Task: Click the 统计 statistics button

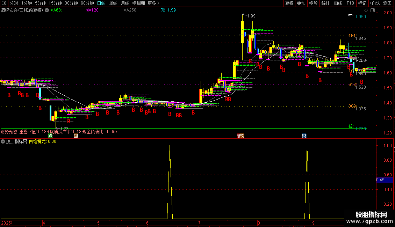Action: (x=325, y=3)
